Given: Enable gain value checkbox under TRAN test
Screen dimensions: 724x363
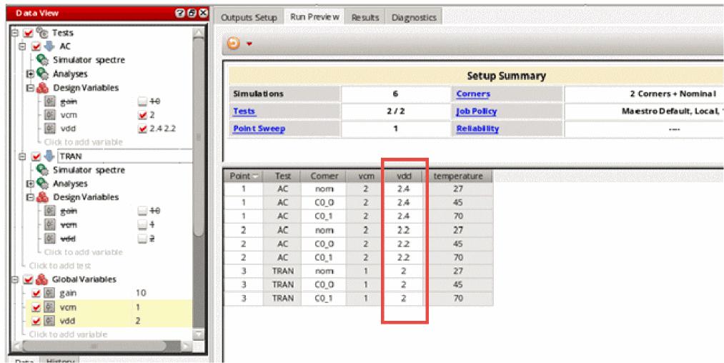Looking at the screenshot, I should point(142,211).
